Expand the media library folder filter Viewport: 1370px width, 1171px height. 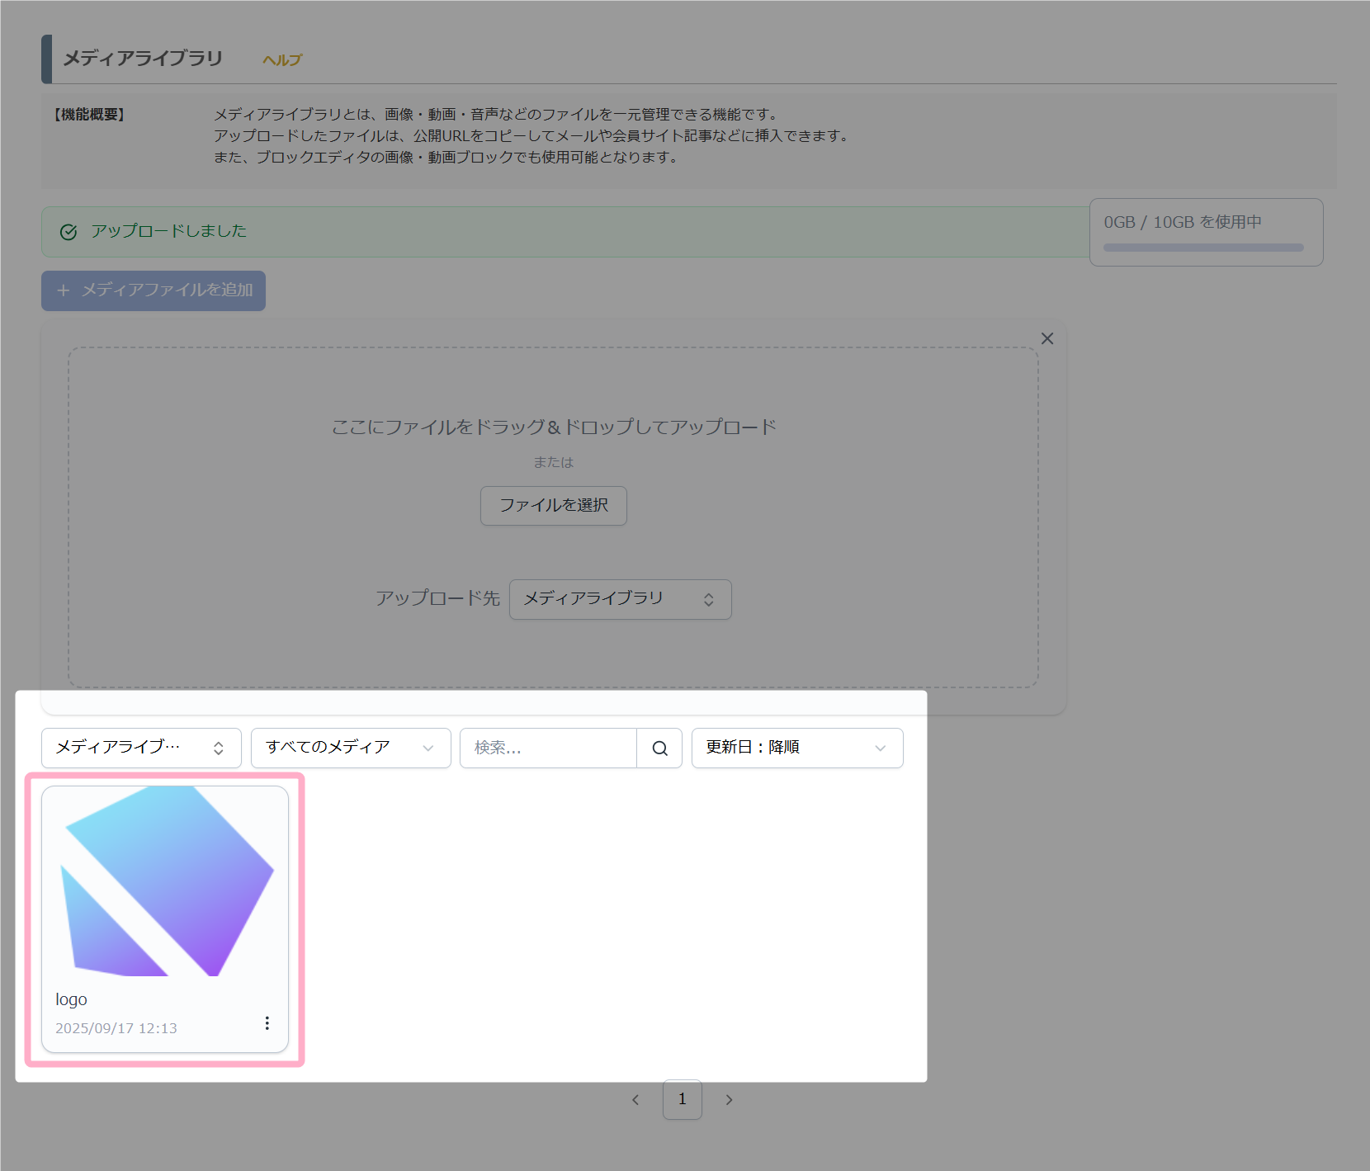[141, 748]
